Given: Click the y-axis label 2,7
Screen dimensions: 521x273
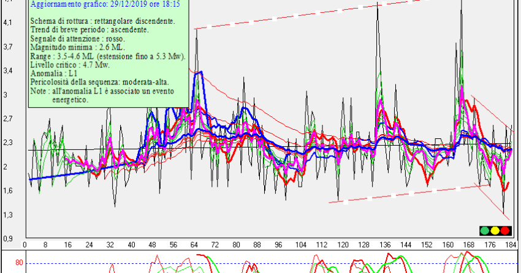Looking at the screenshot, I should coord(7,119).
